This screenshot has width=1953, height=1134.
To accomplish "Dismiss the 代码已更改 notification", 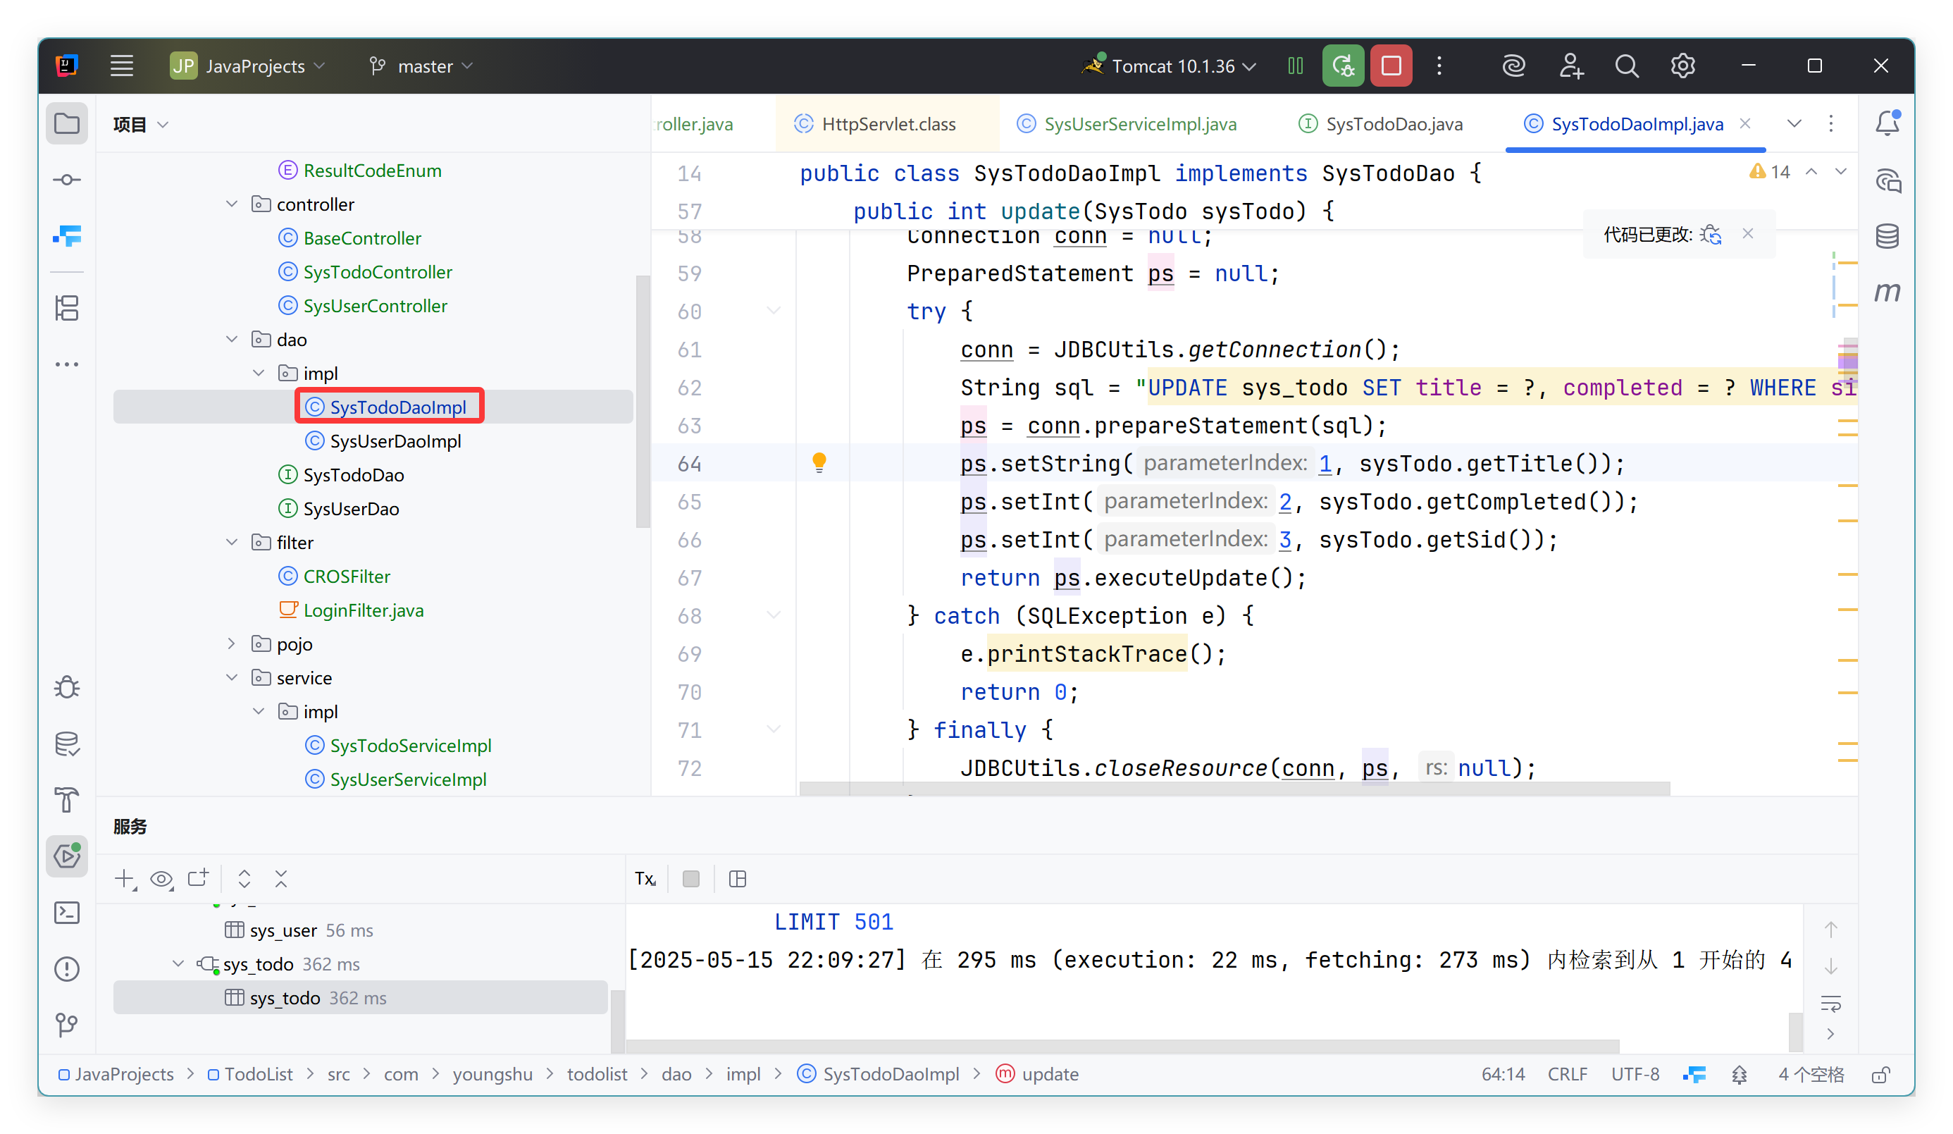I will coord(1747,233).
